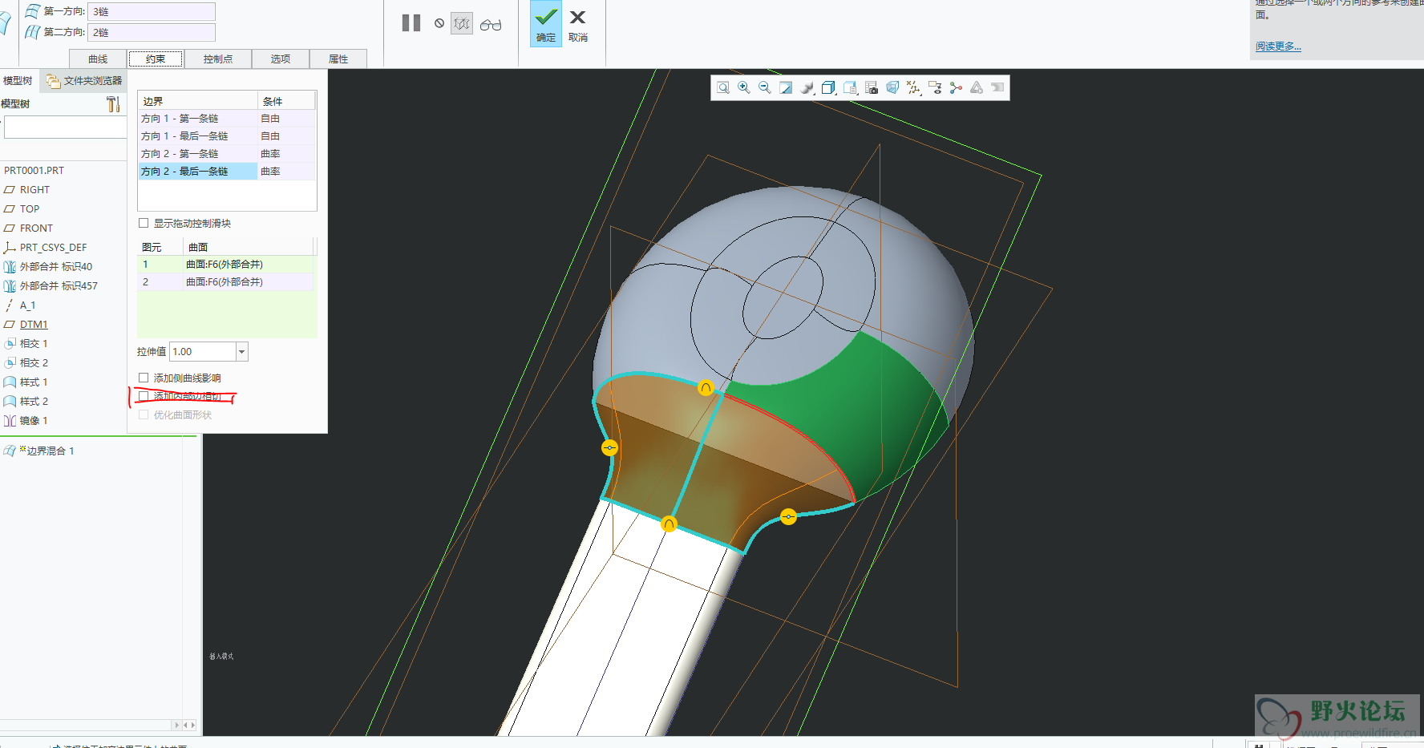
Task: Click the X 取消 cancel icon
Action: point(577,17)
